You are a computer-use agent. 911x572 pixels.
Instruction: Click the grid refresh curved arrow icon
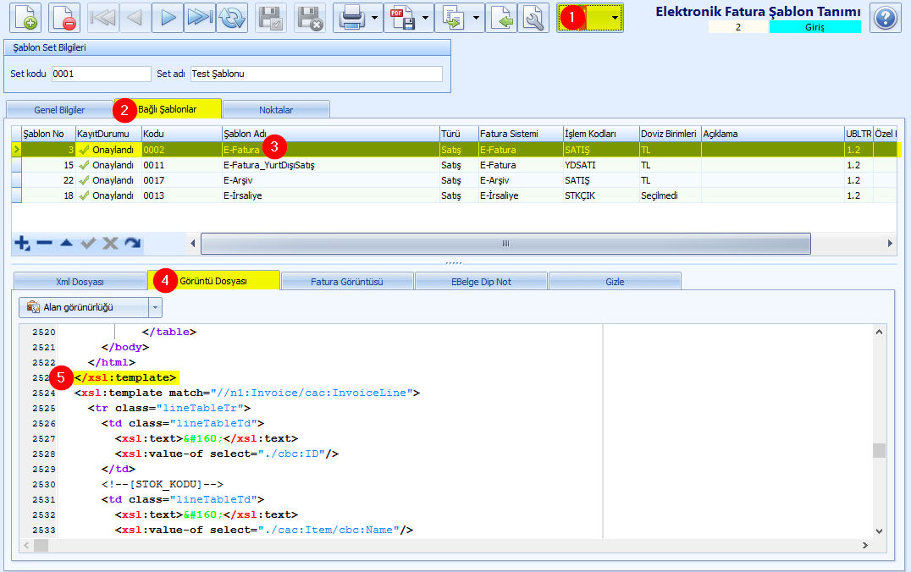(x=132, y=244)
